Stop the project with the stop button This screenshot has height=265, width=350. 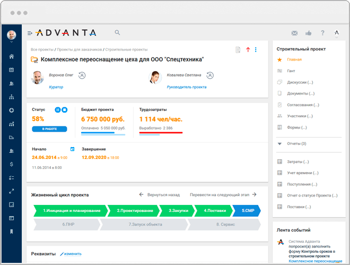tap(65, 110)
